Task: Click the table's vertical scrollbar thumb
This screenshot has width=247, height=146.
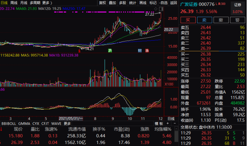Action: 176,136
